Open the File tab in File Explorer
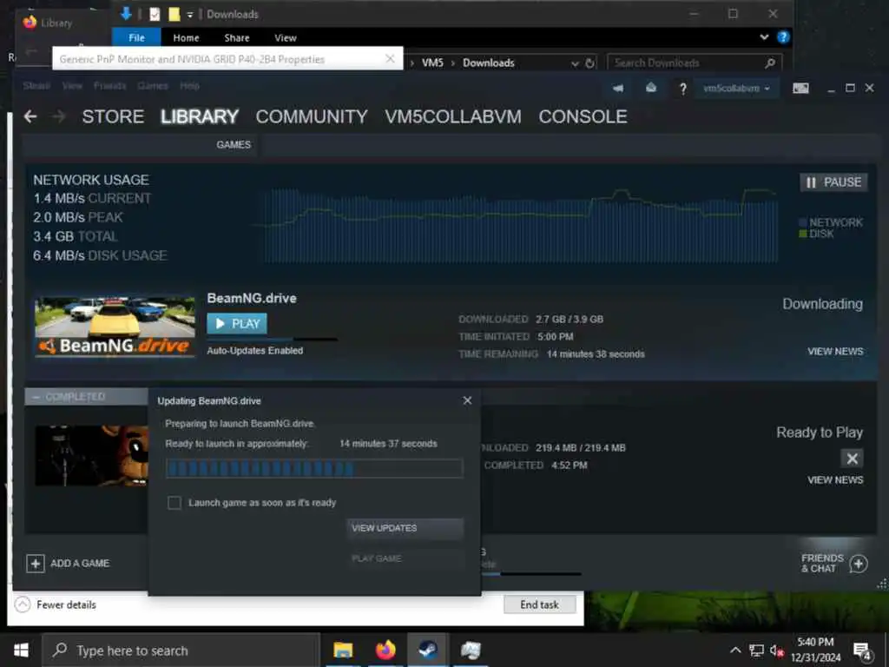Image resolution: width=889 pixels, height=667 pixels. [x=136, y=37]
